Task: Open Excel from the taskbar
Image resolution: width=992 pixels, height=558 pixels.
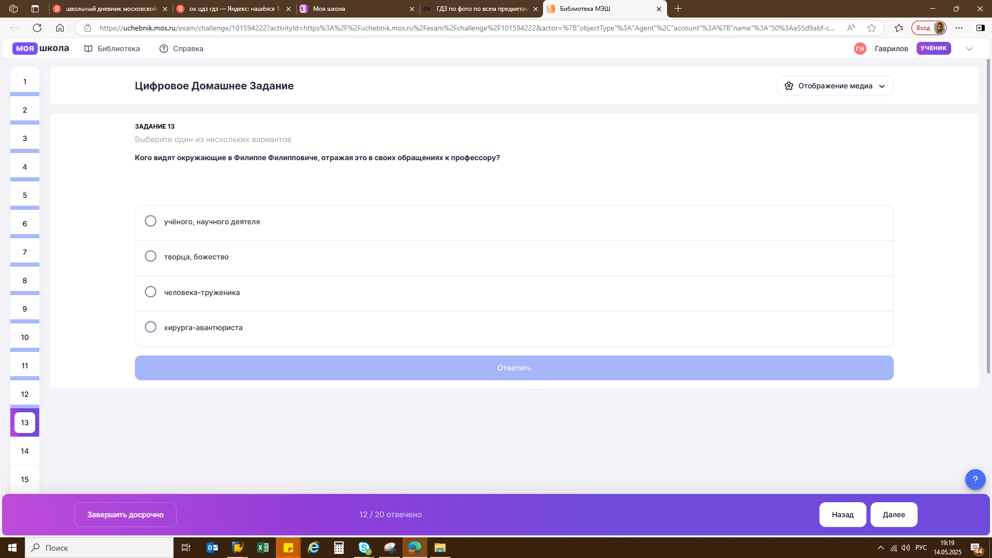Action: [x=262, y=548]
